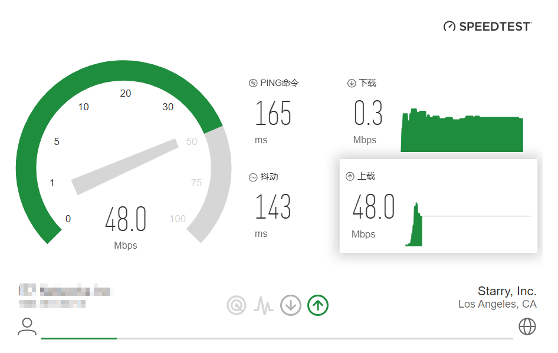Click the globe server icon
This screenshot has width=558, height=353.
[x=527, y=326]
